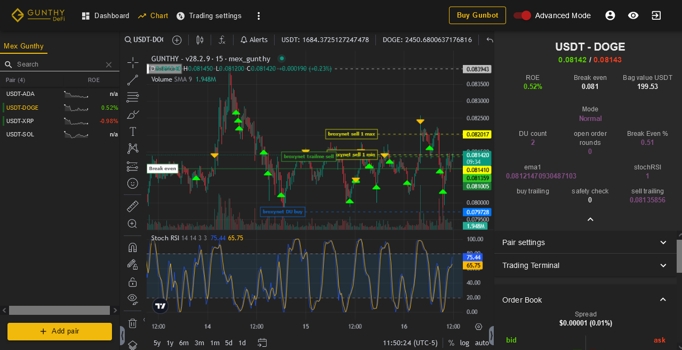The width and height of the screenshot is (682, 350).
Task: Switch to the Chart page
Action: 153,16
